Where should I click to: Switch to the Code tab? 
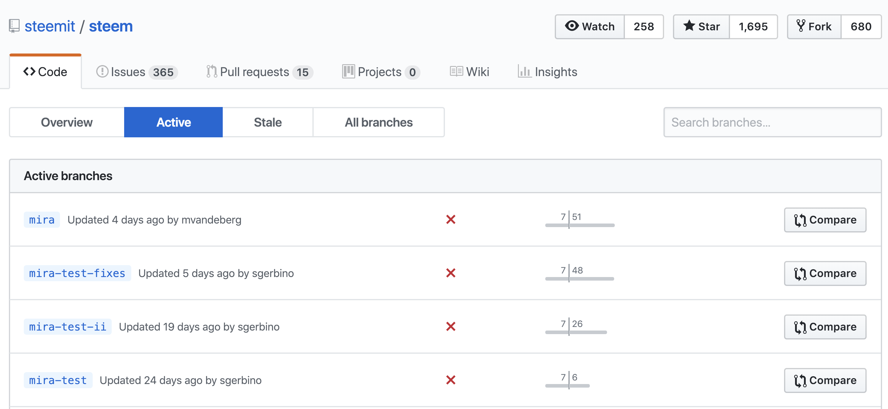pos(45,72)
